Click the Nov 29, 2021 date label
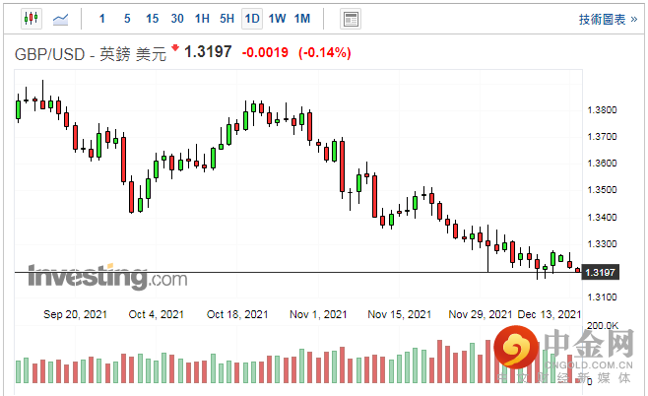648x396 pixels. point(481,314)
